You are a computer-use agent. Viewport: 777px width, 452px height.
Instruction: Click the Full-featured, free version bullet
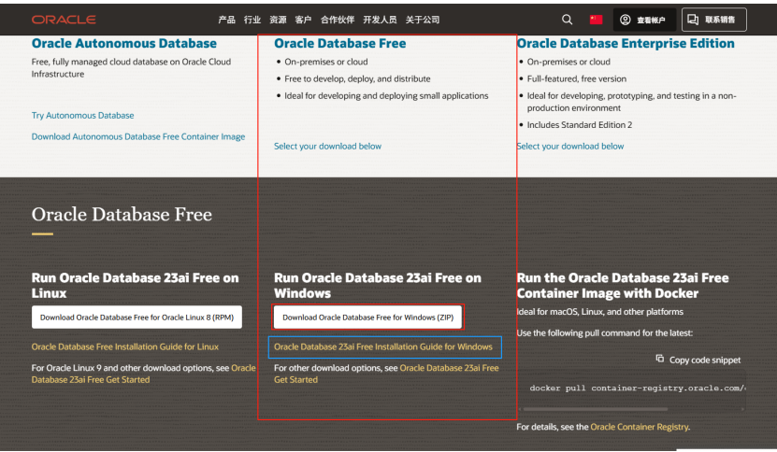[576, 78]
